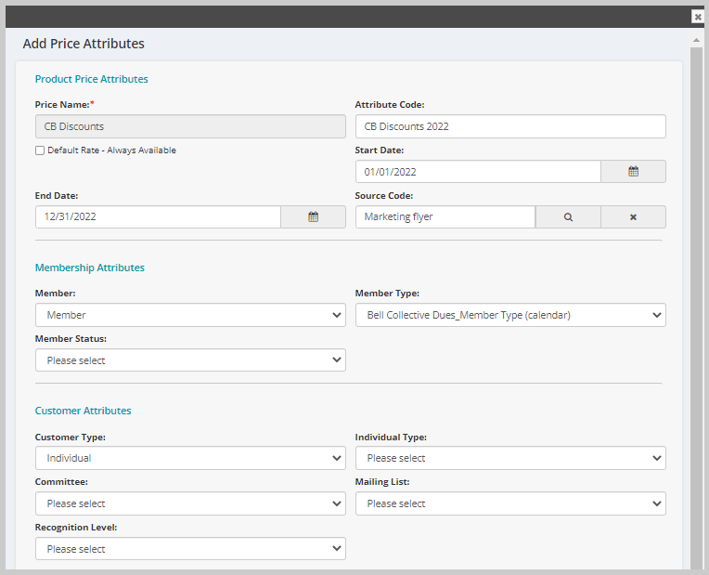
Task: Search for a Source Code
Action: (x=568, y=216)
